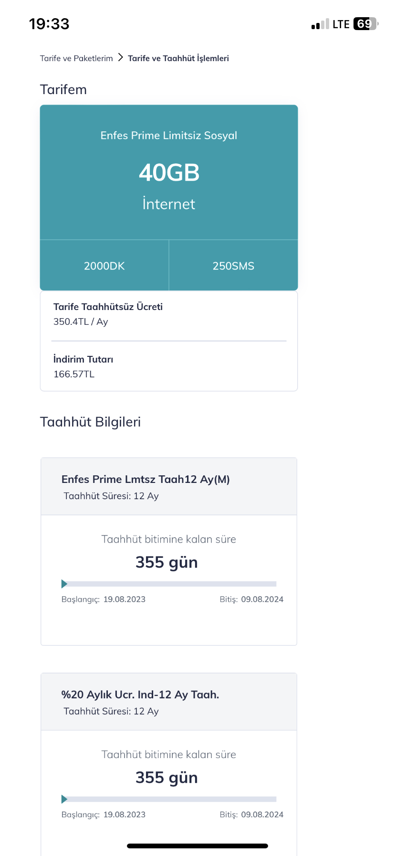Tap the Taahhüt Bilgileri section heading

tap(91, 422)
